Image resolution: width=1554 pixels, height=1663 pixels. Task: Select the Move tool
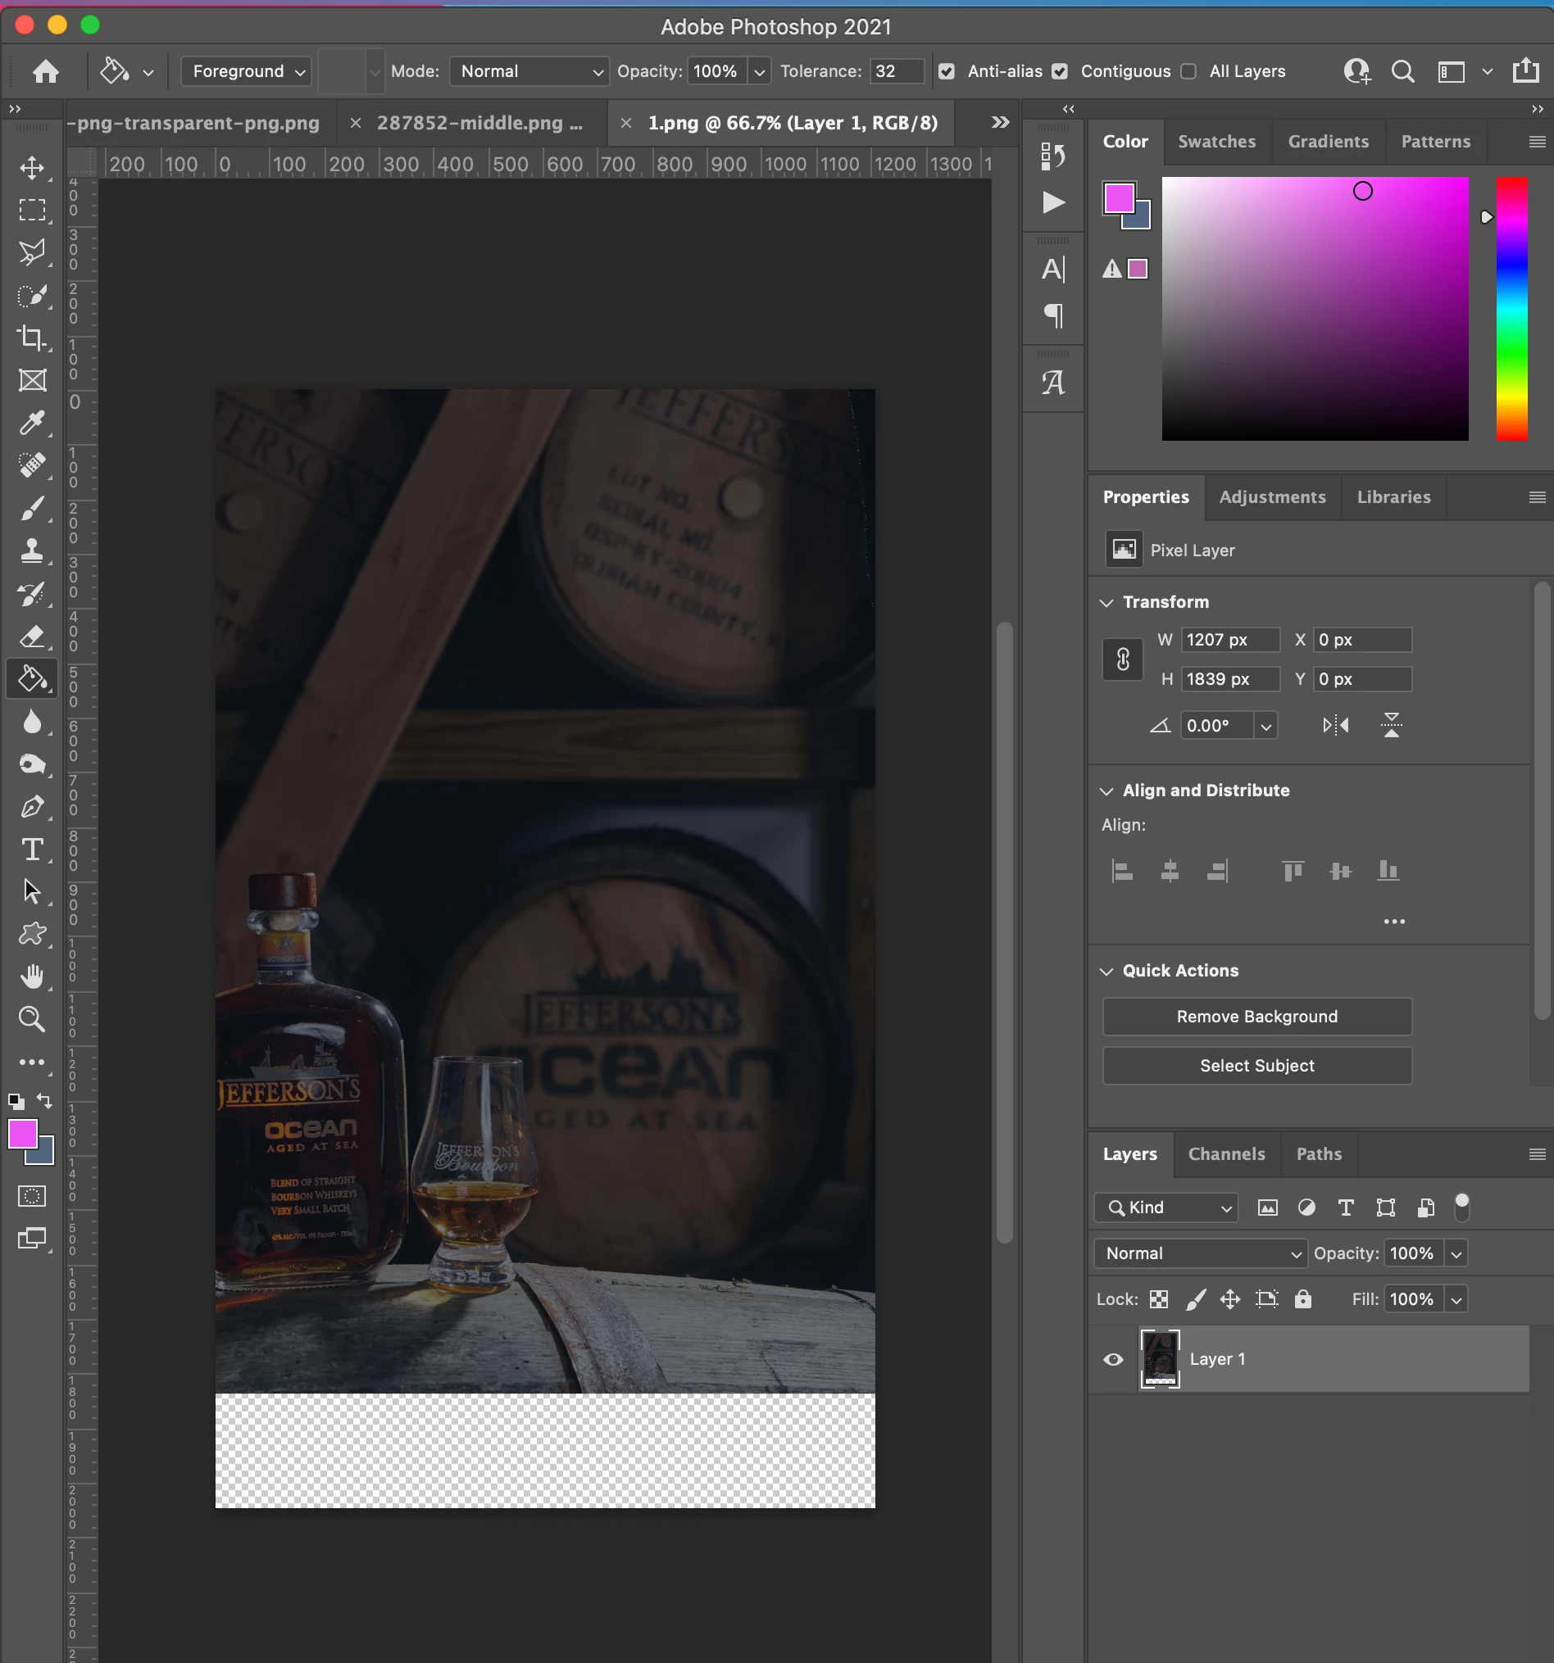tap(32, 167)
